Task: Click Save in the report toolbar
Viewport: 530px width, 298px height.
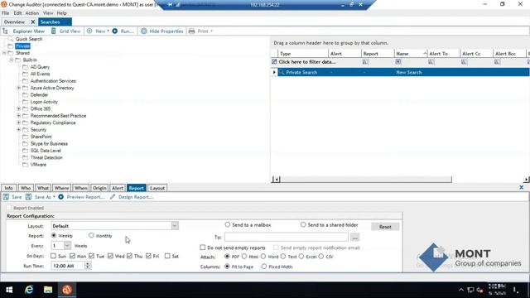Action: point(12,197)
